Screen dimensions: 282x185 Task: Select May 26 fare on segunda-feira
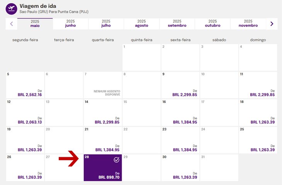[25, 168]
